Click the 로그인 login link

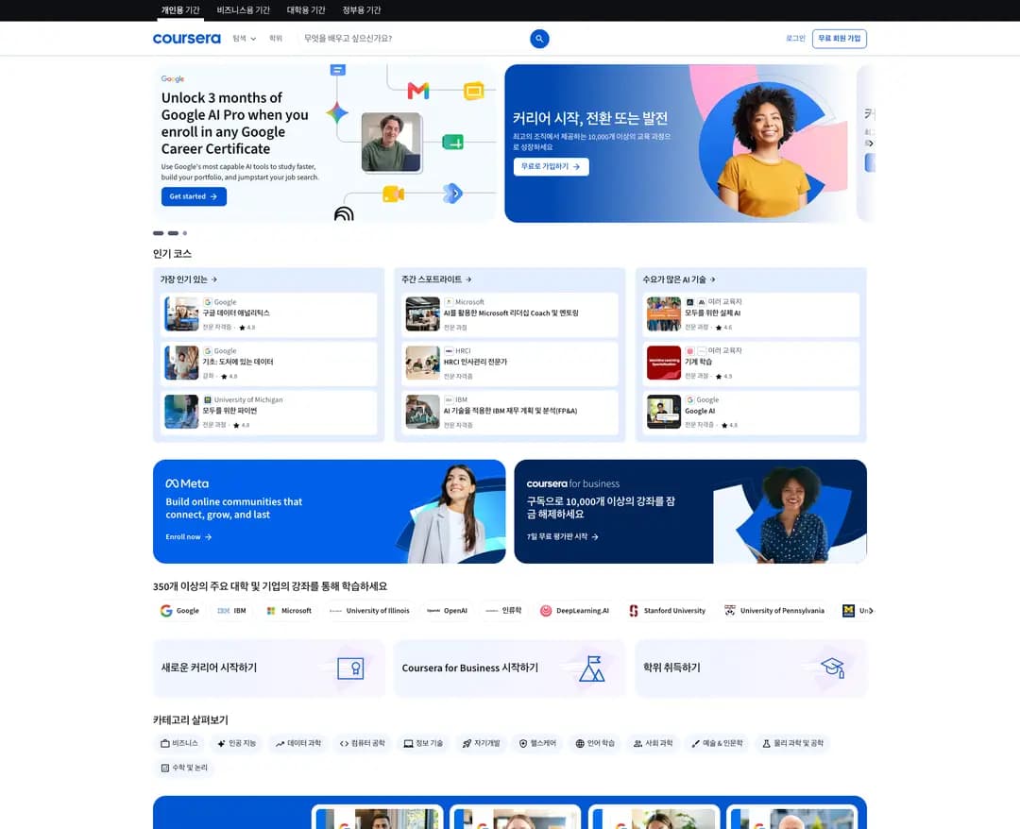[795, 39]
